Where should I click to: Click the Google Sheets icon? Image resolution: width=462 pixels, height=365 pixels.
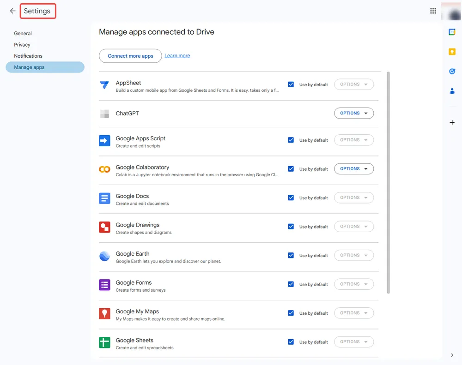coord(104,343)
